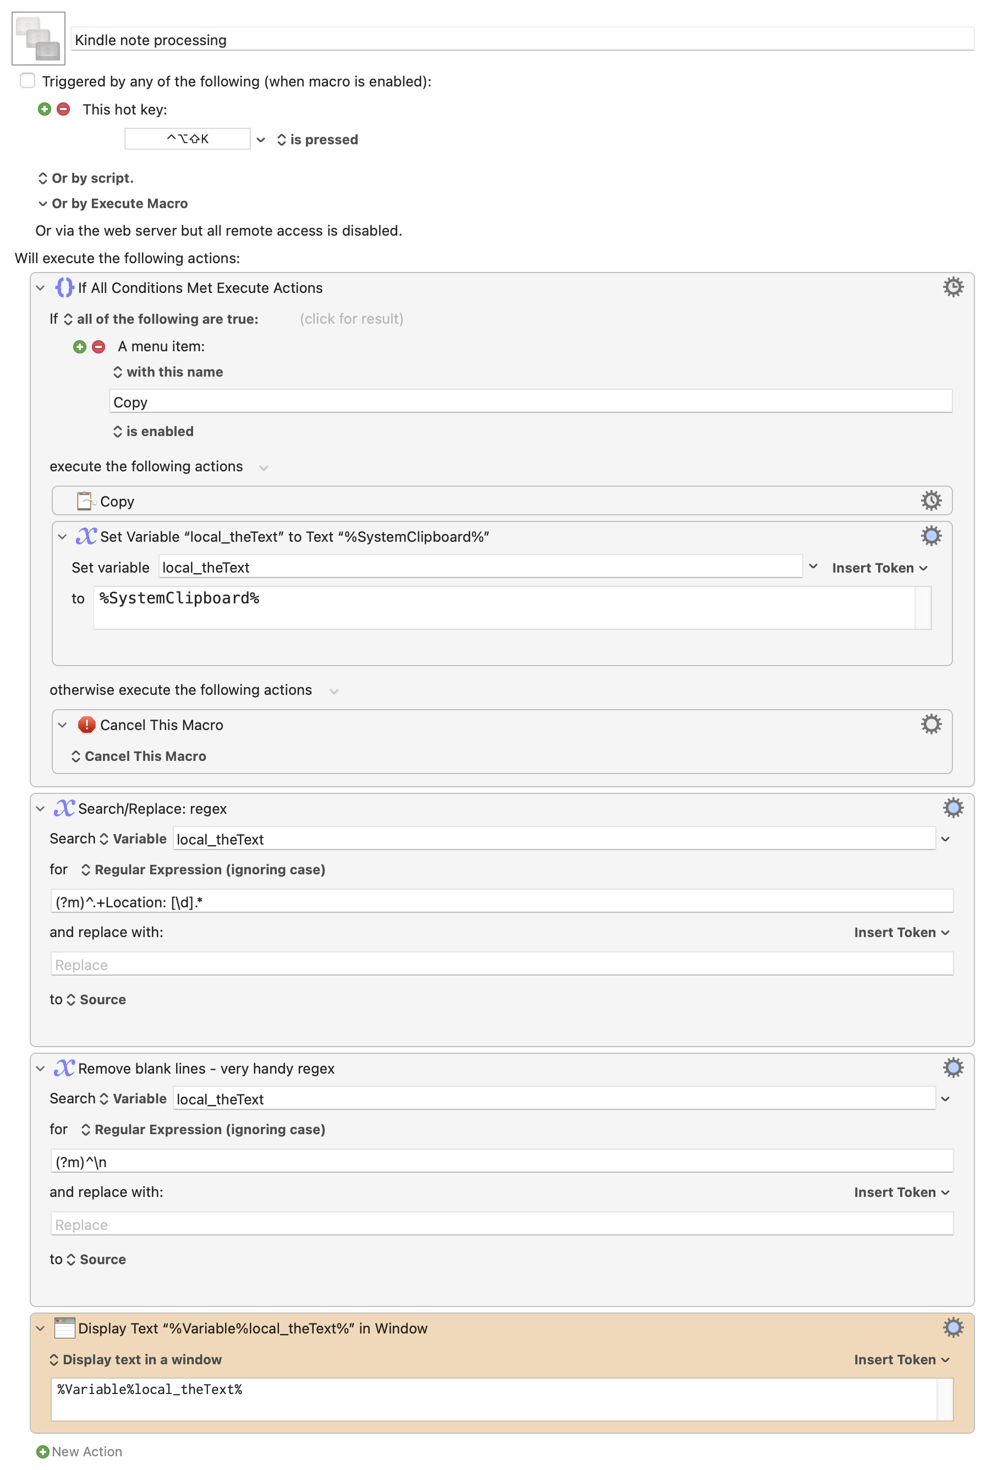Open gear menu of Display Text action
Viewport: 986px width, 1470px height.
pos(952,1327)
